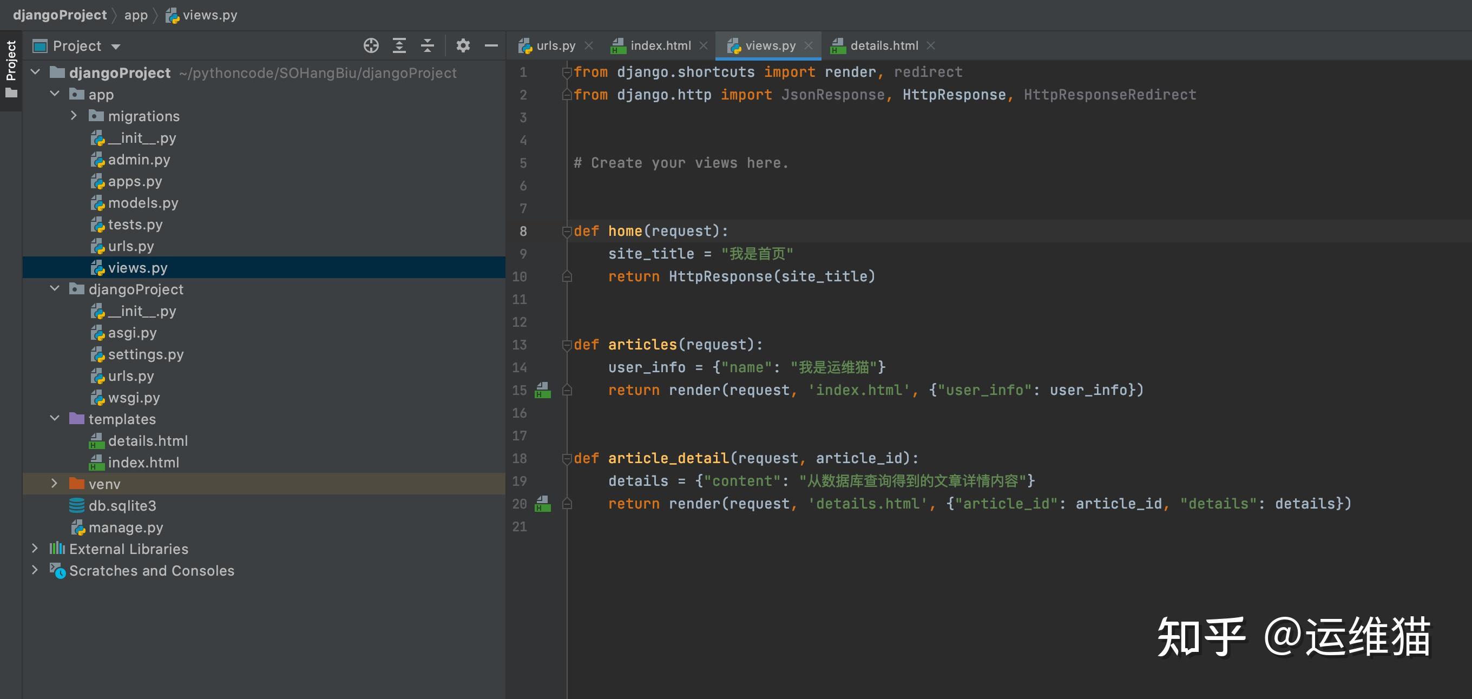Expand the External Libraries node
Screen dimensions: 1472x699
point(35,549)
